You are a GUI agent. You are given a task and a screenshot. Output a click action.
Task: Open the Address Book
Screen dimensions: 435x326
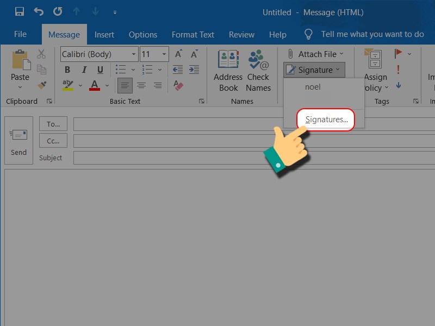(228, 71)
